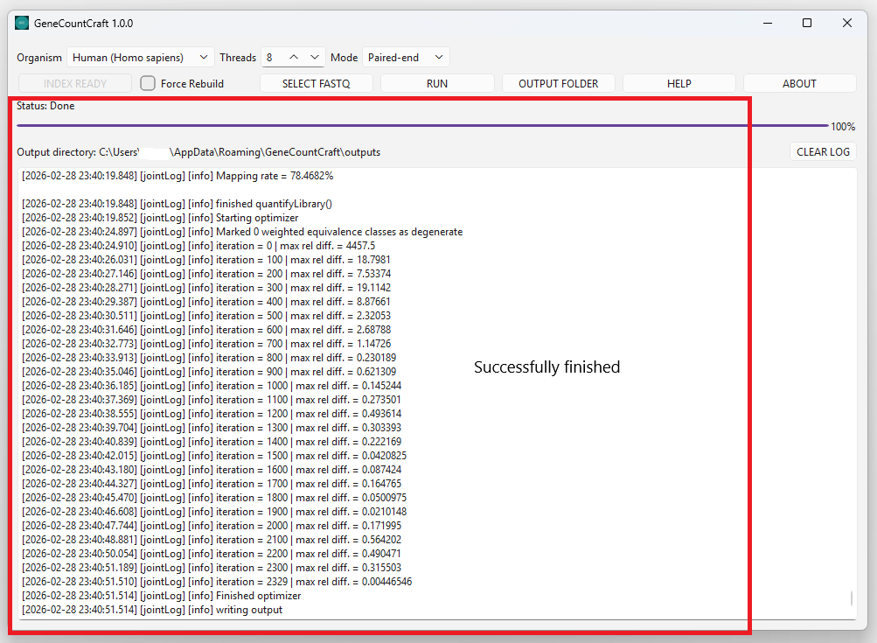This screenshot has width=877, height=643.
Task: Change Mode from Paired-end dropdown
Action: coord(406,57)
